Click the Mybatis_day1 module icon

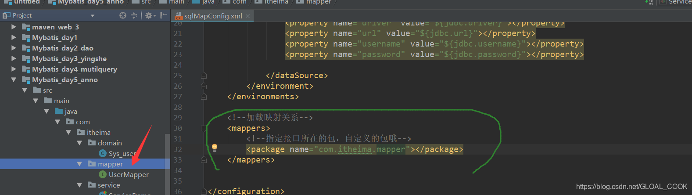[26, 37]
